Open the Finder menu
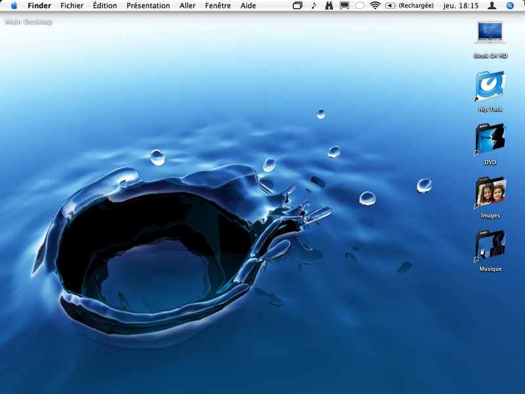 pos(39,6)
